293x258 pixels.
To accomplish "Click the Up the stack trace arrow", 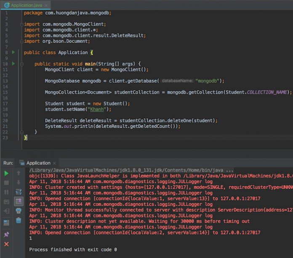I will (x=19, y=173).
